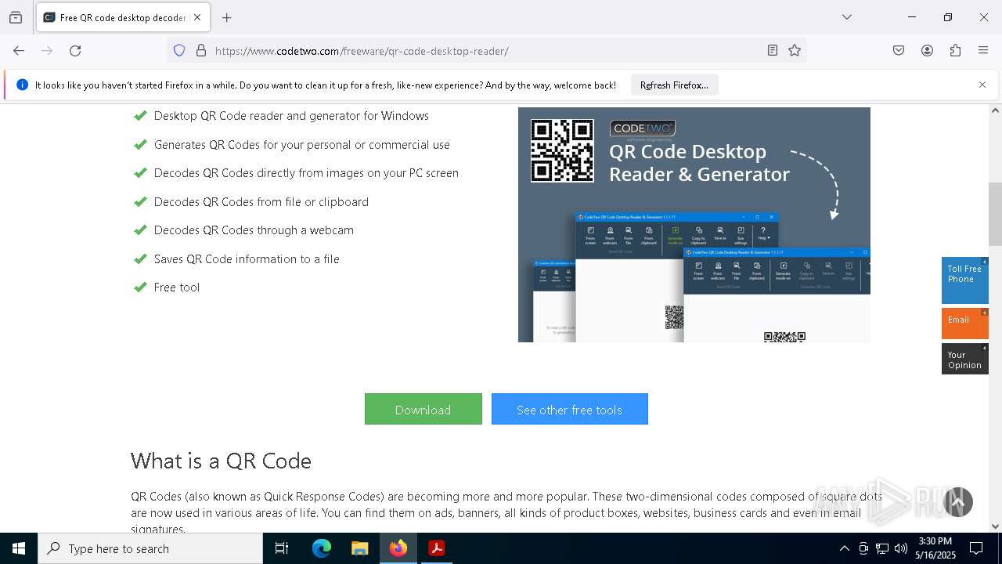Open Adobe Acrobat from the taskbar
Viewport: 1002px width, 564px height.
436,548
